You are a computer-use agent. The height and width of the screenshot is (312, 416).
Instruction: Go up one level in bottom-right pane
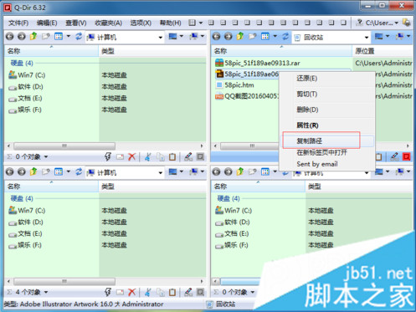click(240, 171)
